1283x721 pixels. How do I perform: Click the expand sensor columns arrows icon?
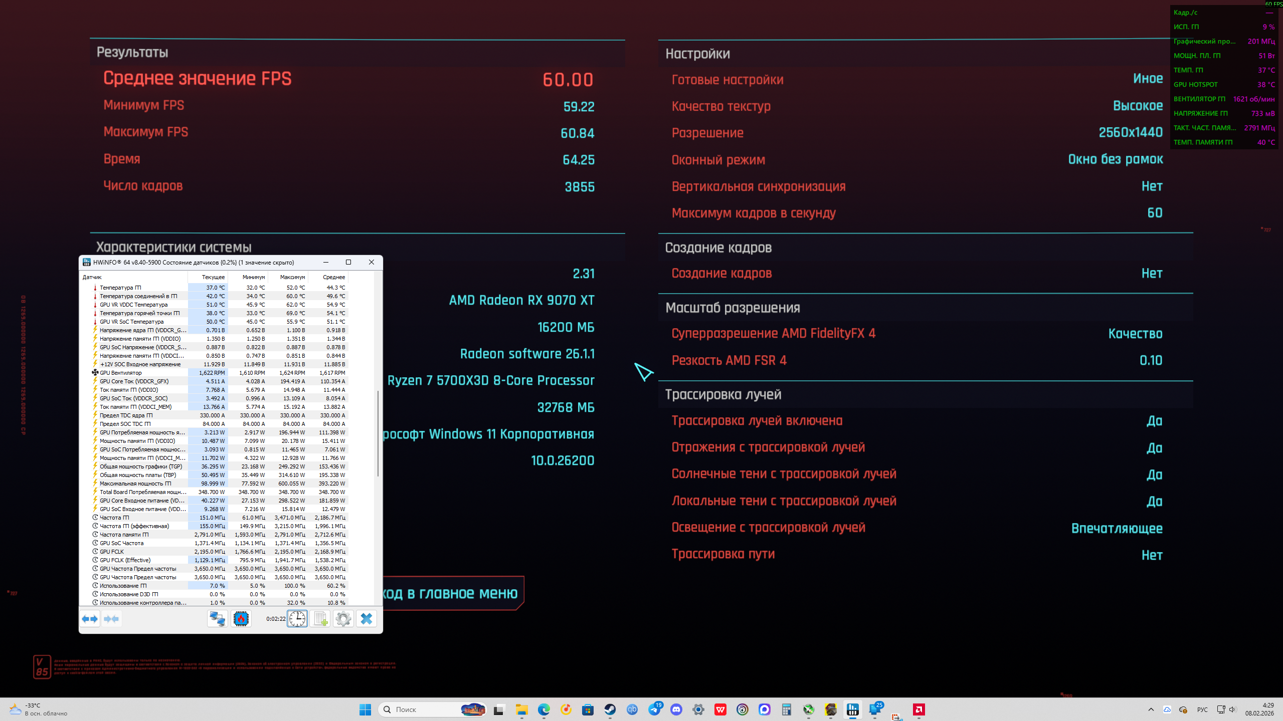[90, 619]
